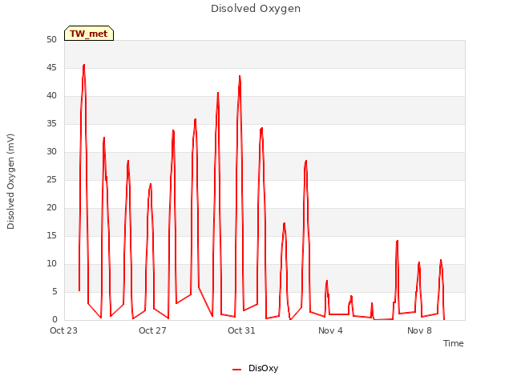
Task: Click the TW_met label badge
Action: [x=89, y=34]
